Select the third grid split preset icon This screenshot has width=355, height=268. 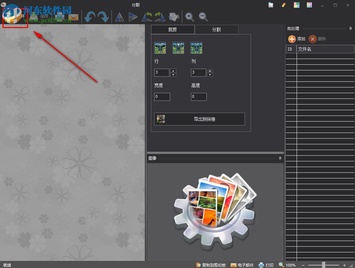click(196, 48)
